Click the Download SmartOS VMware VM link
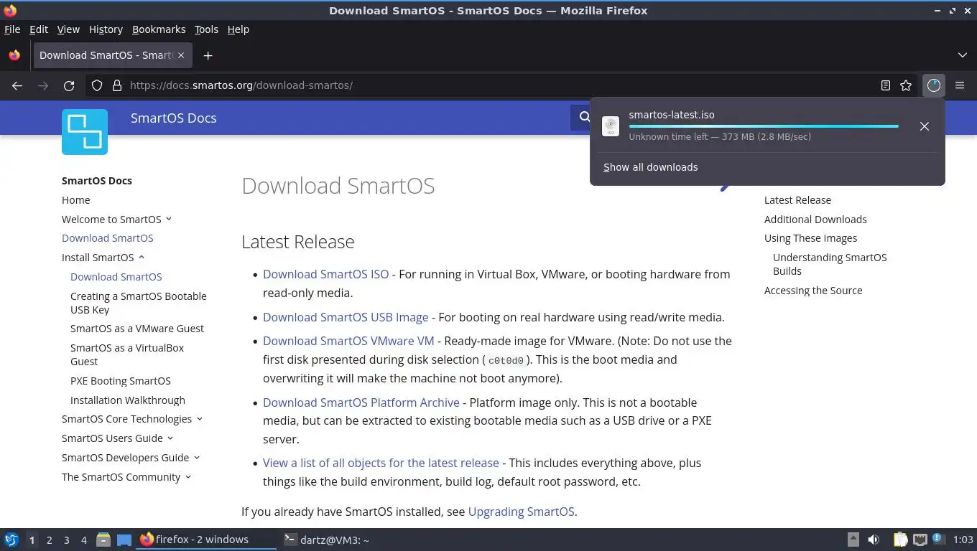 coord(348,341)
